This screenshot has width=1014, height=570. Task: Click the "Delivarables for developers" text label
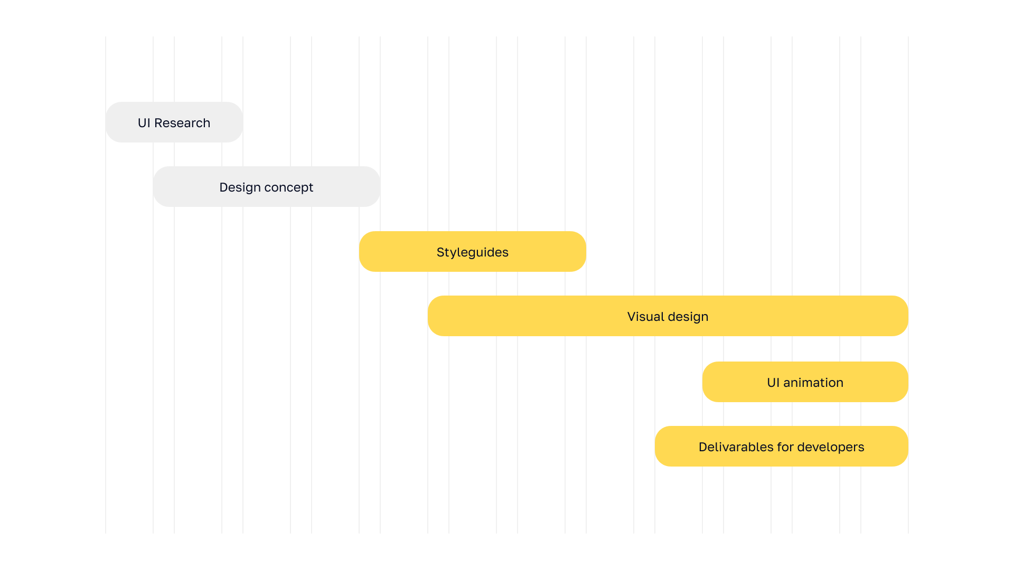tap(781, 447)
